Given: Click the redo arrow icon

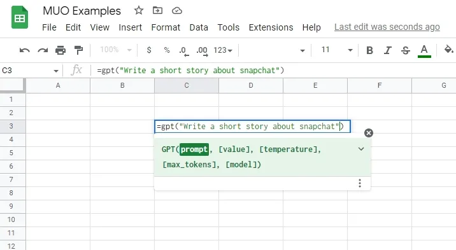Looking at the screenshot, I should (43, 50).
